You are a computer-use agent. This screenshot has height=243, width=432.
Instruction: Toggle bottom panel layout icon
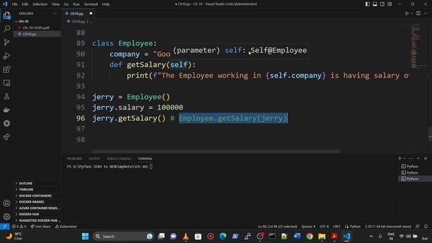(375, 4)
